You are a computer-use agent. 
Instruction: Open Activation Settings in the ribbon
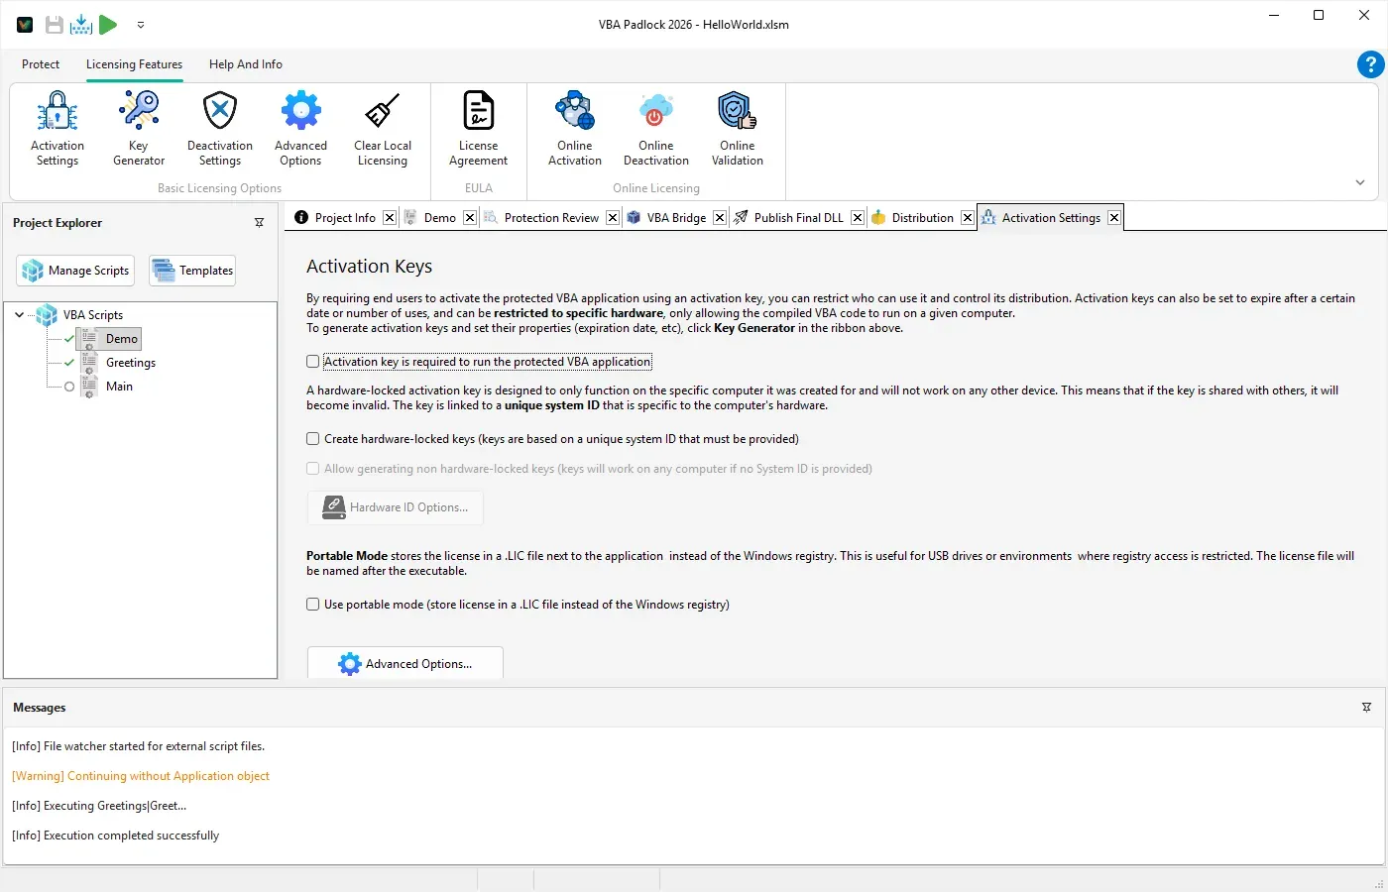point(58,130)
